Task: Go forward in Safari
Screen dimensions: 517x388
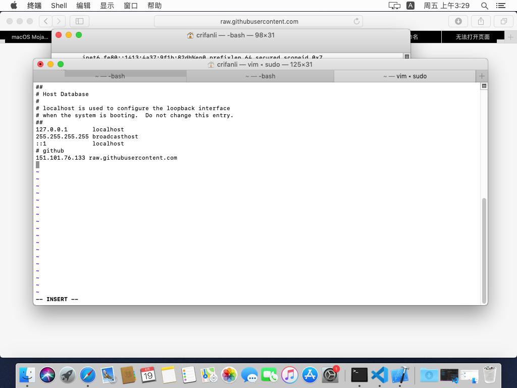Action: click(59, 21)
